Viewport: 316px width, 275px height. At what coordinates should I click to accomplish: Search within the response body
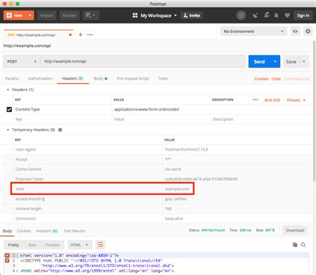tap(303, 245)
